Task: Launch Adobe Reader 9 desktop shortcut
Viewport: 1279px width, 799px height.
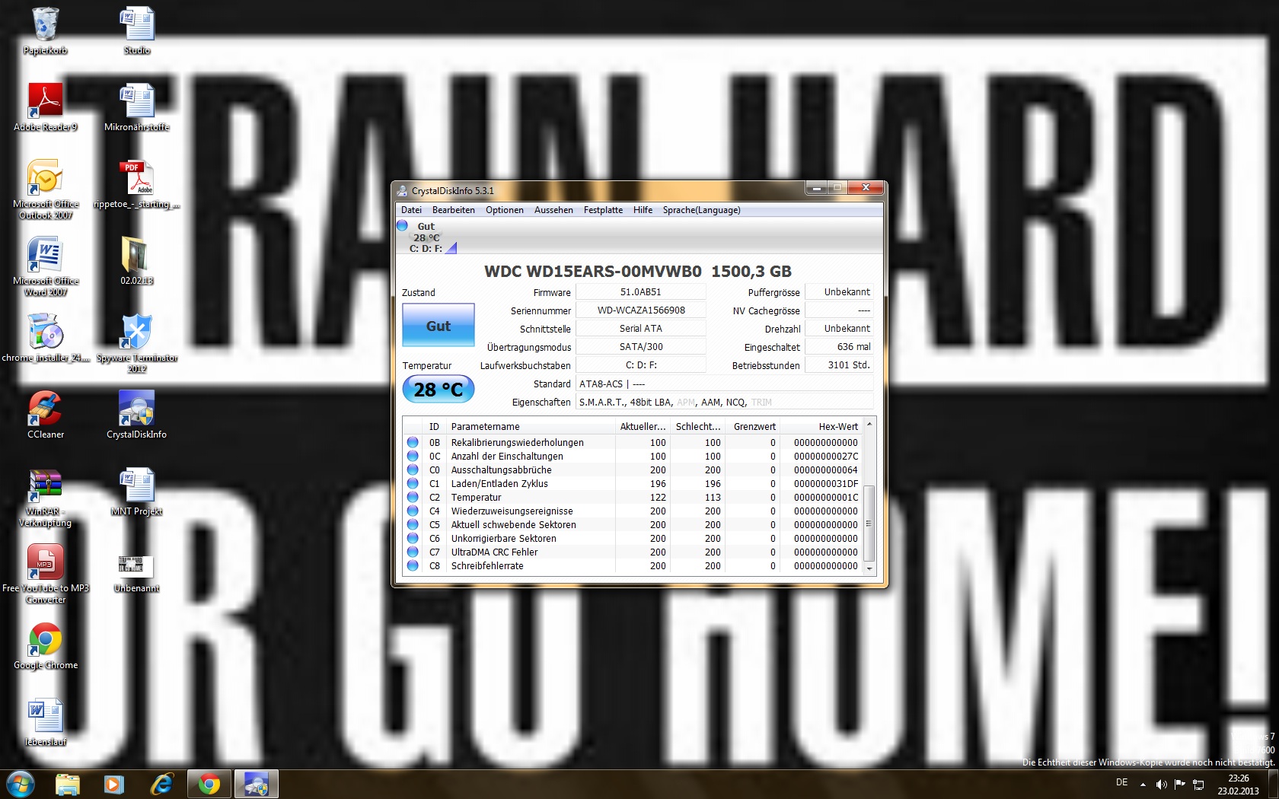Action: pyautogui.click(x=46, y=107)
